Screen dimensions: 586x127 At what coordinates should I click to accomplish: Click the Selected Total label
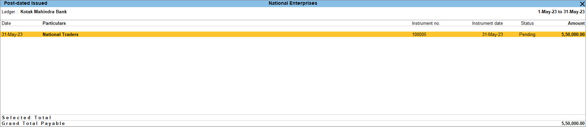(27, 117)
